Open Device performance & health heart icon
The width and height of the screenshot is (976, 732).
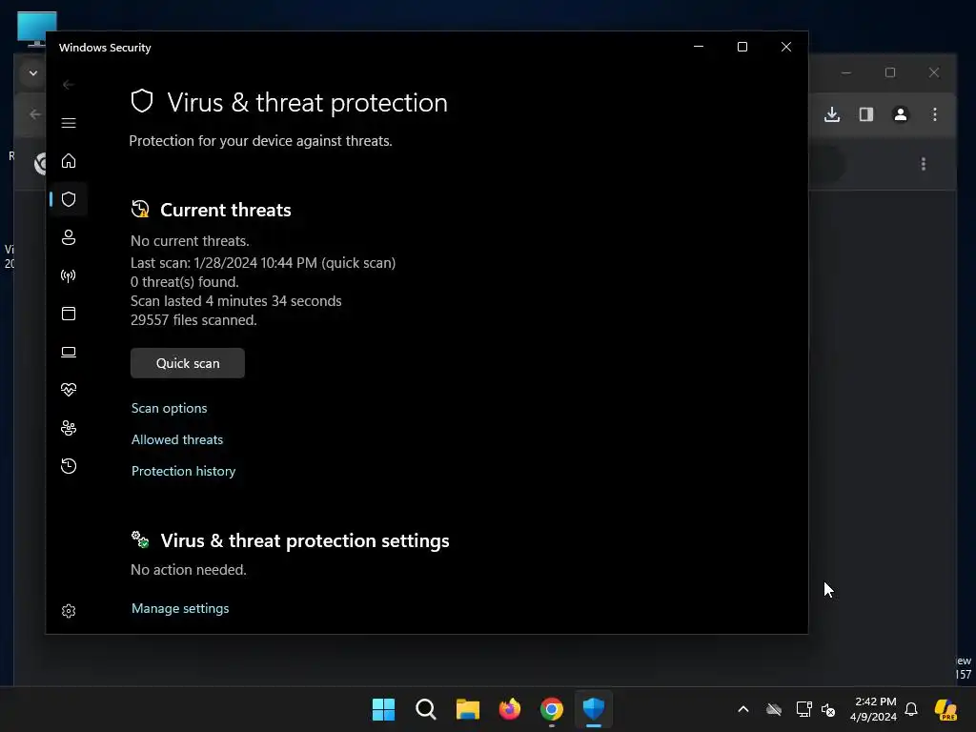[x=69, y=390]
